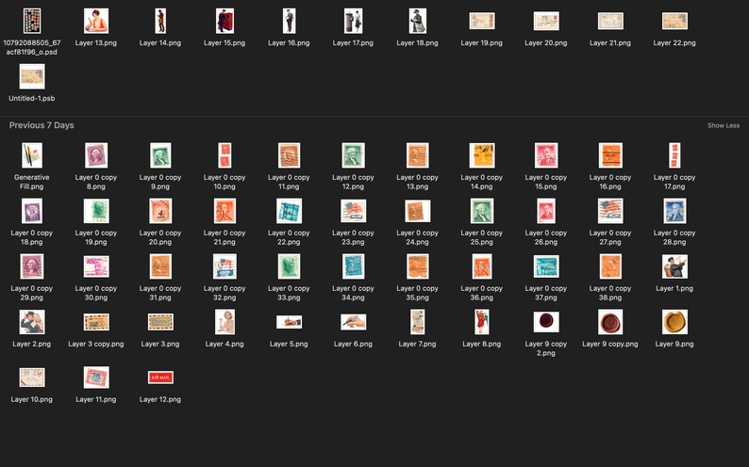Select Layer 6.png hand writing icon
Image resolution: width=749 pixels, height=467 pixels.
click(x=353, y=322)
